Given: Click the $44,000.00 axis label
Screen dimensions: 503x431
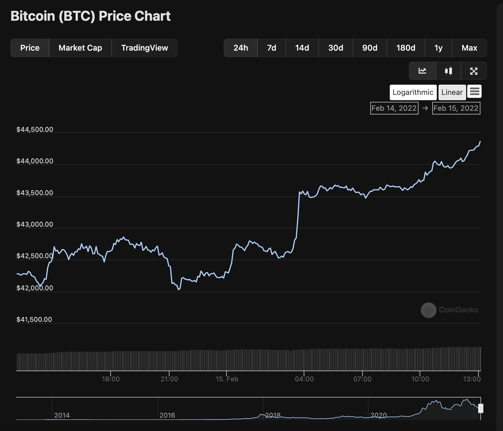Looking at the screenshot, I should [x=35, y=161].
